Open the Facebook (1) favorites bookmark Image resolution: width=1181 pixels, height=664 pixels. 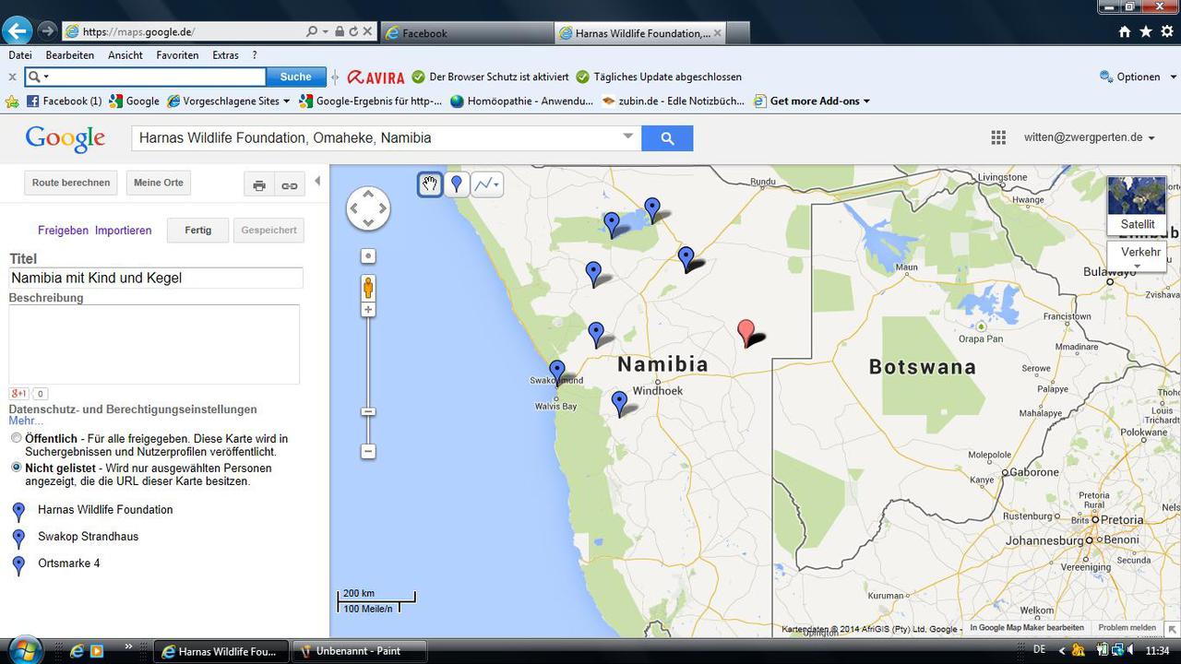coord(64,101)
